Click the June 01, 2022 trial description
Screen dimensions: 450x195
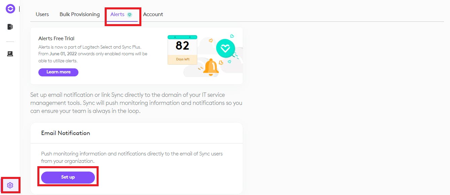(93, 54)
